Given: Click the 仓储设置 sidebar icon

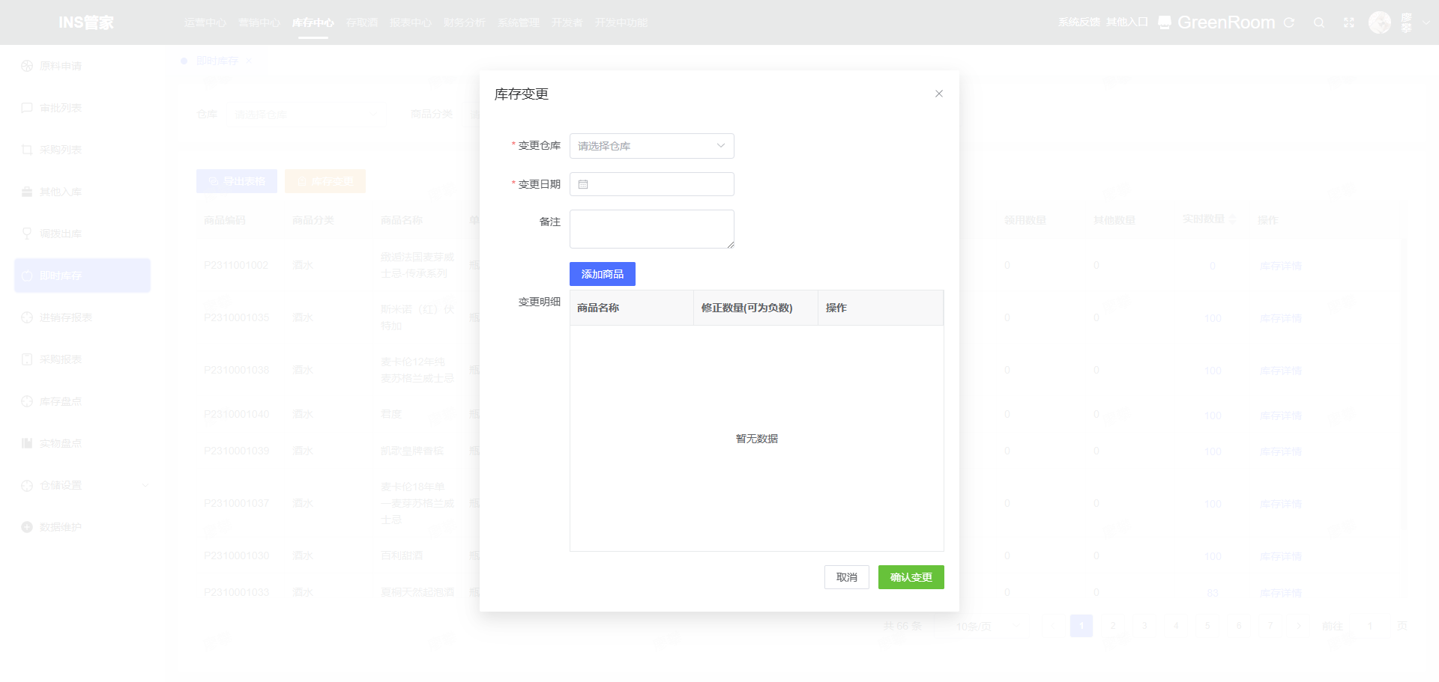Looking at the screenshot, I should (x=27, y=485).
